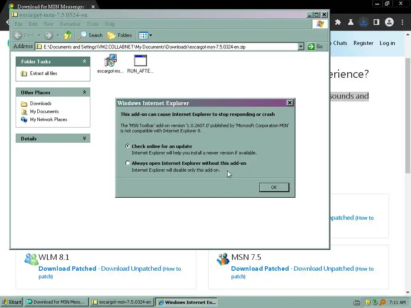Click the 7:11 AM clock
Image resolution: width=411 pixels, height=308 pixels.
click(x=397, y=302)
